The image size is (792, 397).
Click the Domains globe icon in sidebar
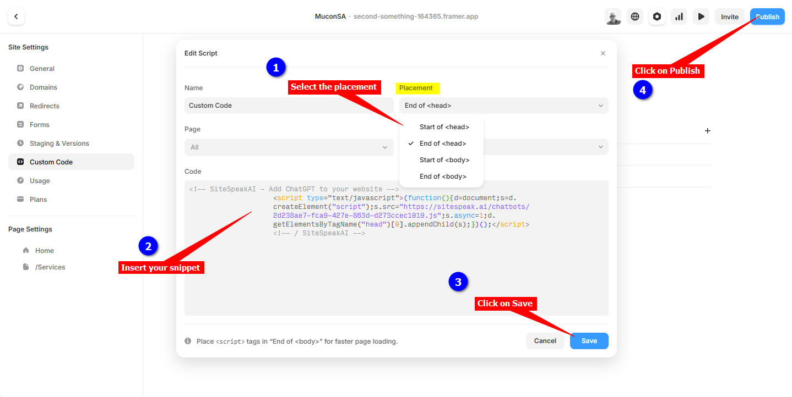coord(20,87)
